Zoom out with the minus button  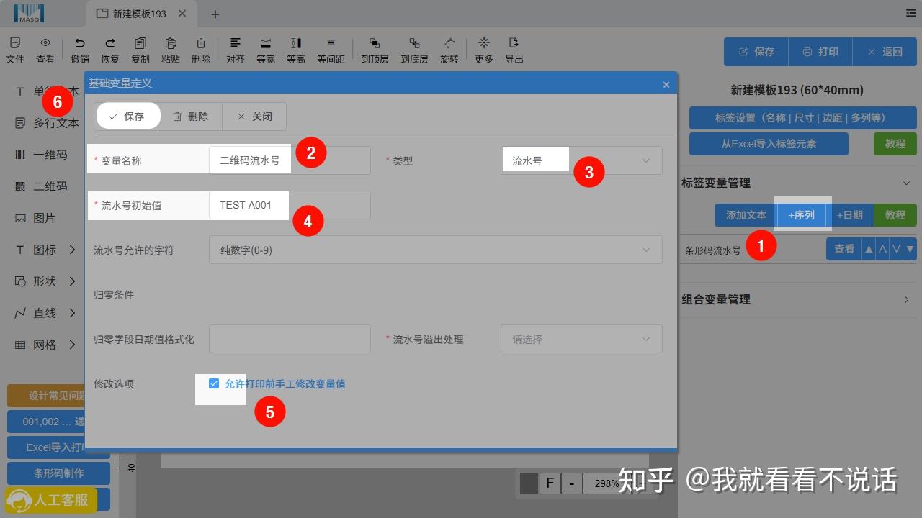pos(572,483)
